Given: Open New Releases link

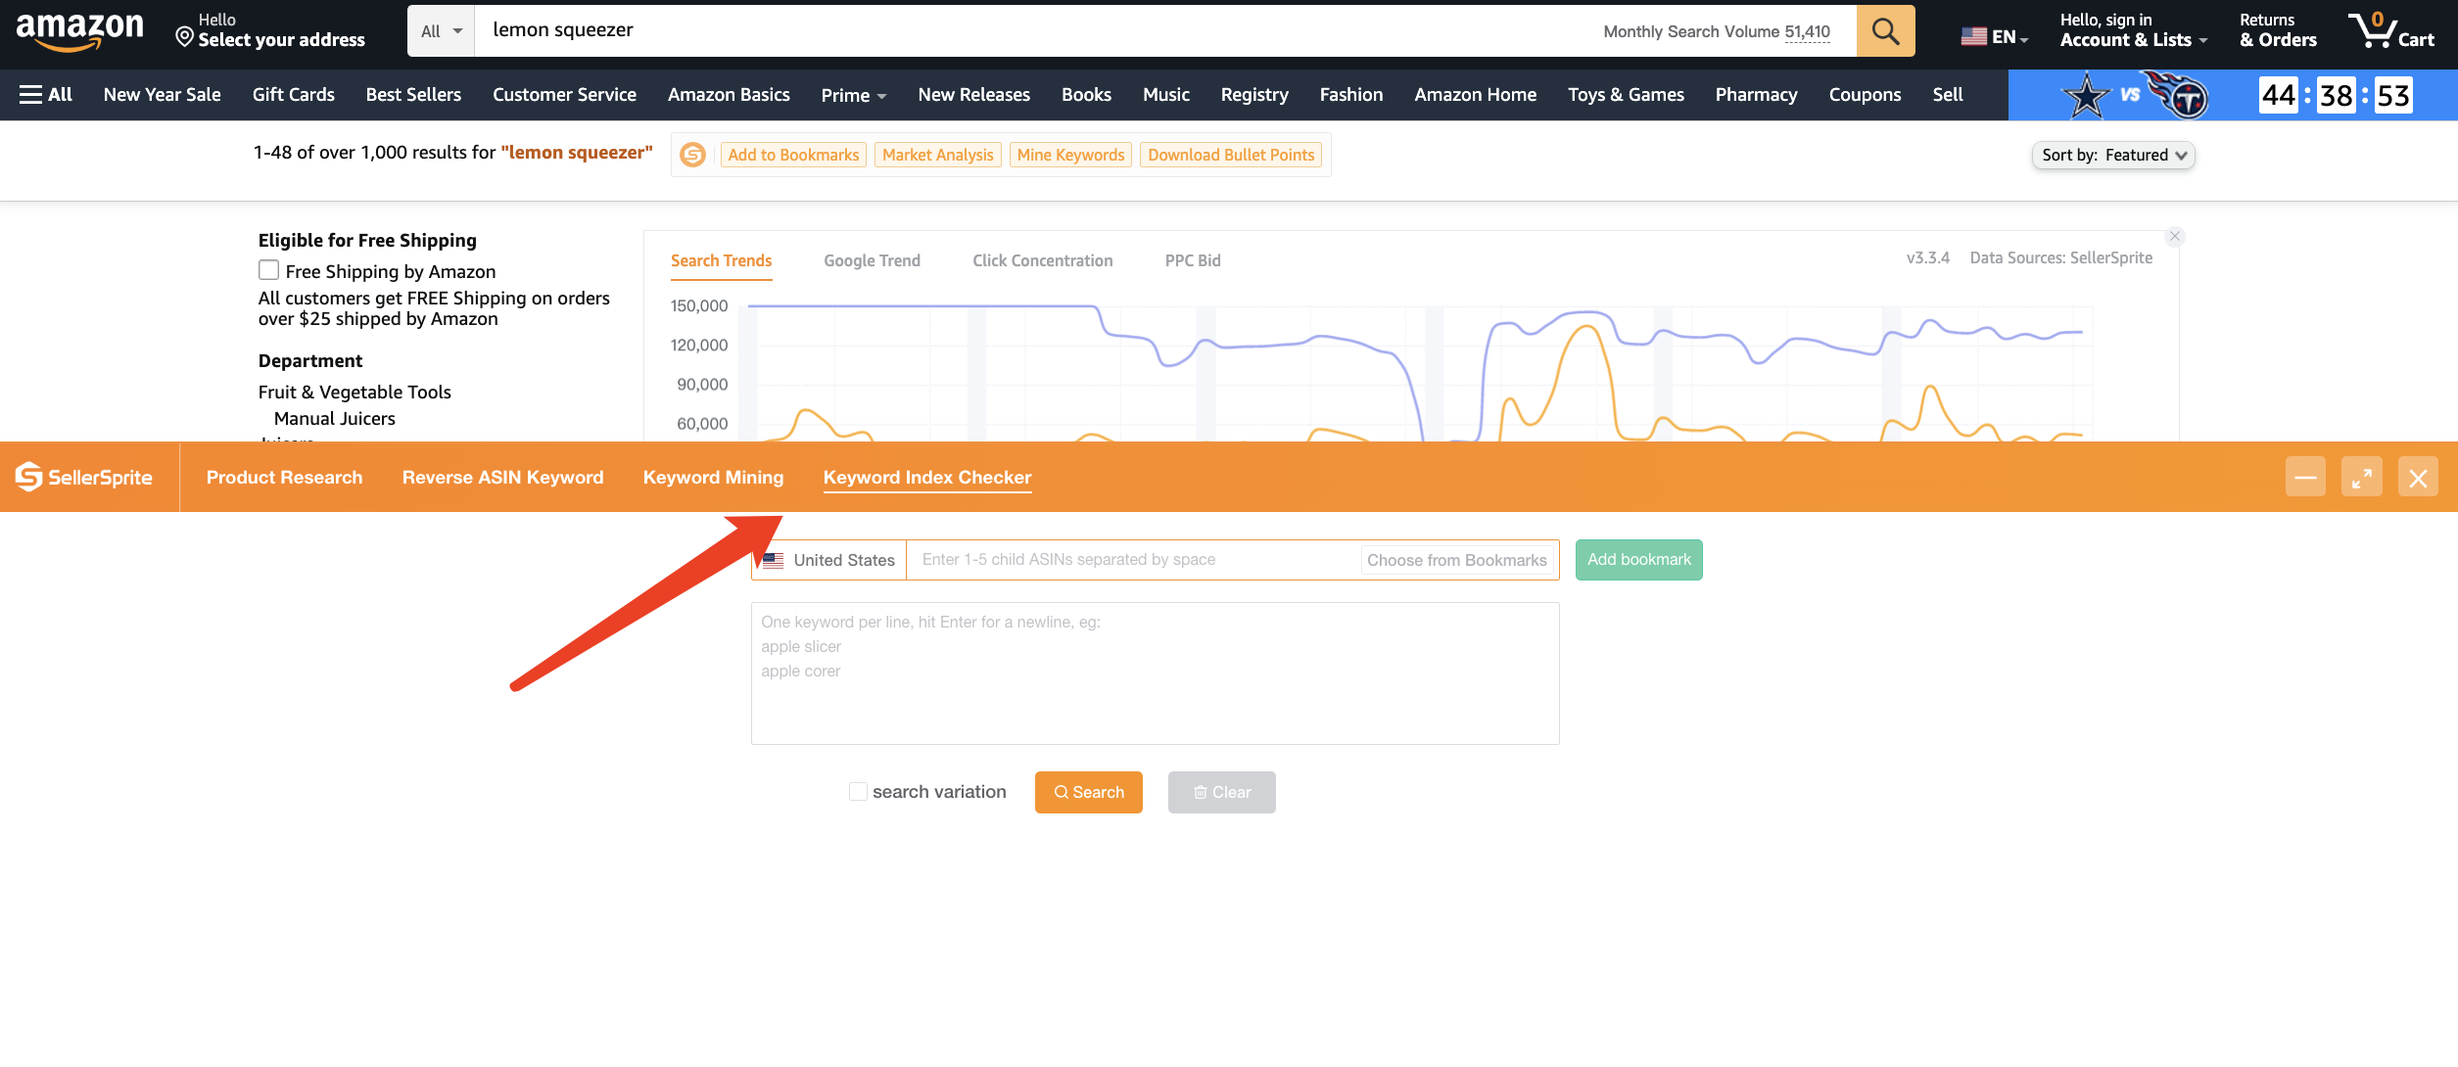Looking at the screenshot, I should click(973, 95).
